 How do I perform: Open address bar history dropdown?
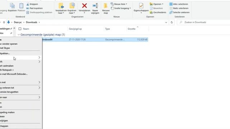point(166,22)
